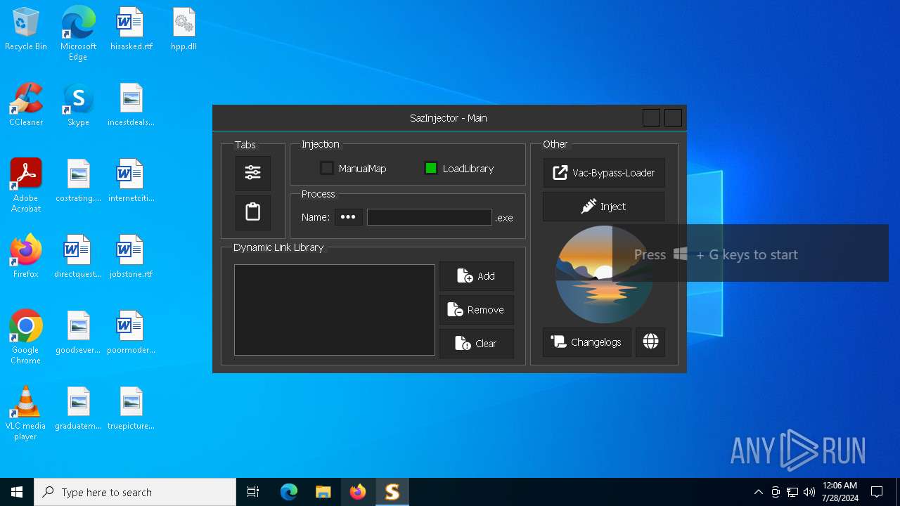Select the Skype desktop shortcut
900x506 pixels.
pos(78,105)
